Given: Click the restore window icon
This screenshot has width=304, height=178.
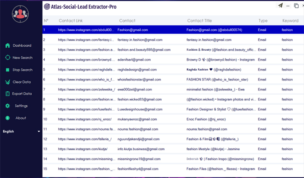Looking at the screenshot, I should (296, 6).
